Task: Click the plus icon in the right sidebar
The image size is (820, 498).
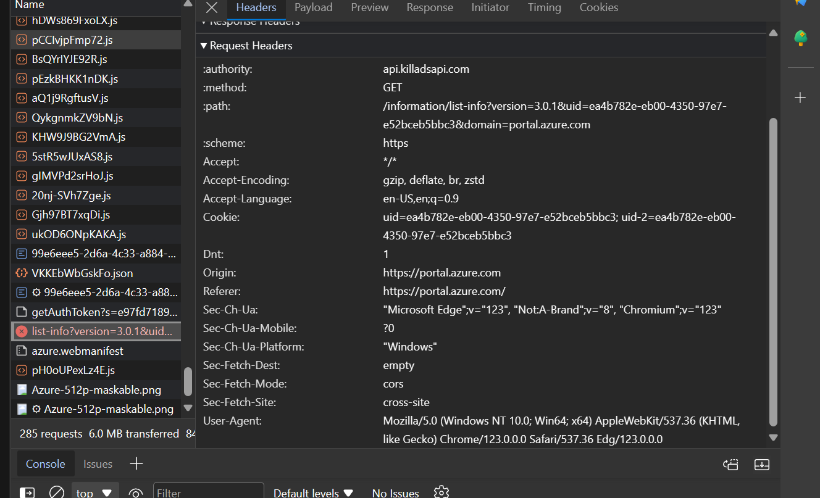Action: tap(800, 98)
